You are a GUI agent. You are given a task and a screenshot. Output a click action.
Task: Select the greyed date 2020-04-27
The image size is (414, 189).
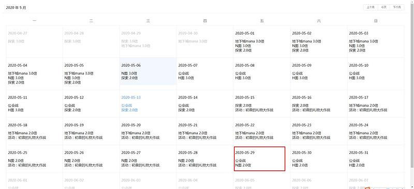tap(18, 33)
